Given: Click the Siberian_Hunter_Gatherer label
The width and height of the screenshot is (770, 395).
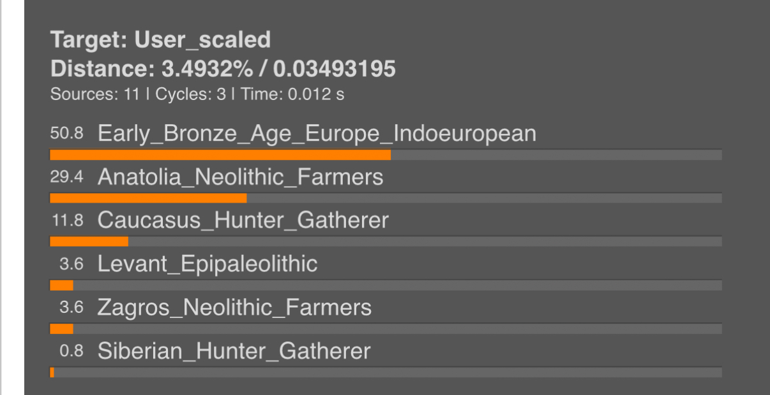Looking at the screenshot, I should 234,351.
